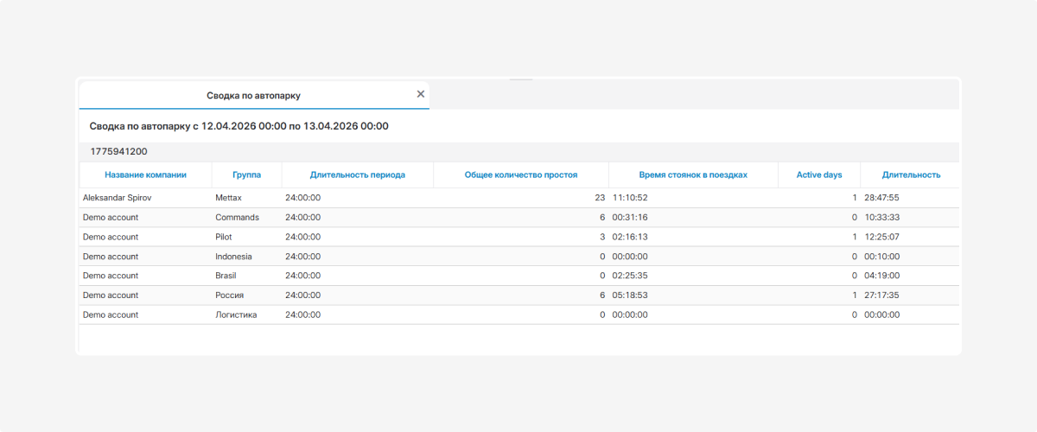
Task: Sort by Название компании column header
Action: [145, 175]
